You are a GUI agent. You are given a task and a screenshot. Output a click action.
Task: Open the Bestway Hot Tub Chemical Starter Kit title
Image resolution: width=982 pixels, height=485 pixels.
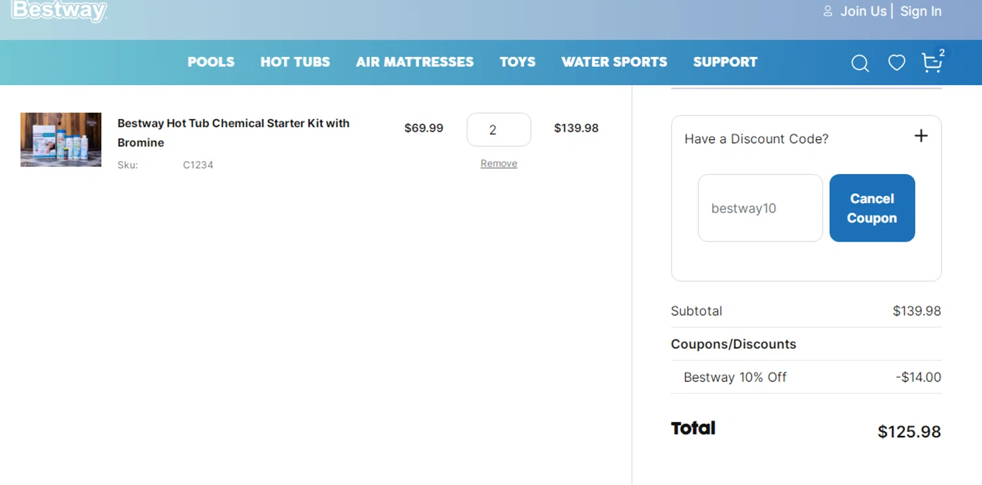click(x=234, y=133)
